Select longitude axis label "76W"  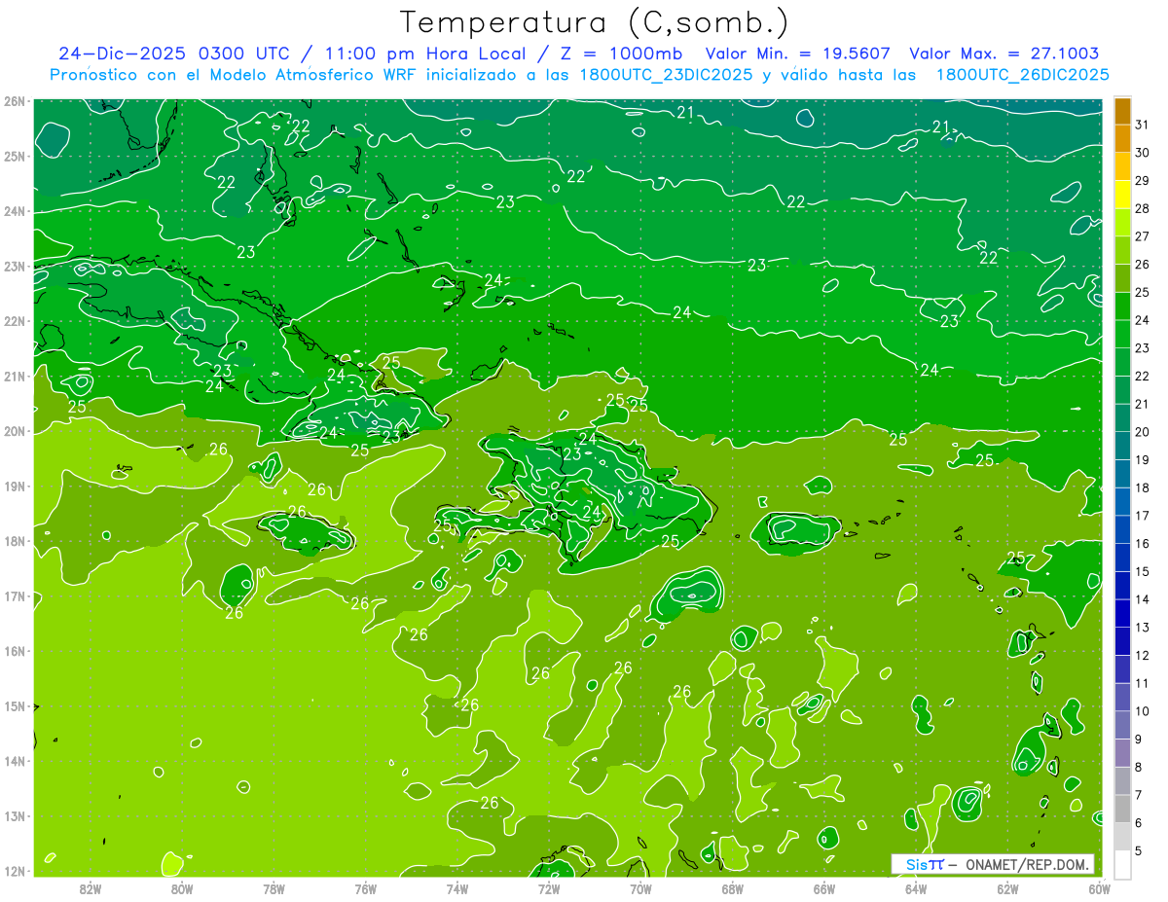tap(366, 887)
